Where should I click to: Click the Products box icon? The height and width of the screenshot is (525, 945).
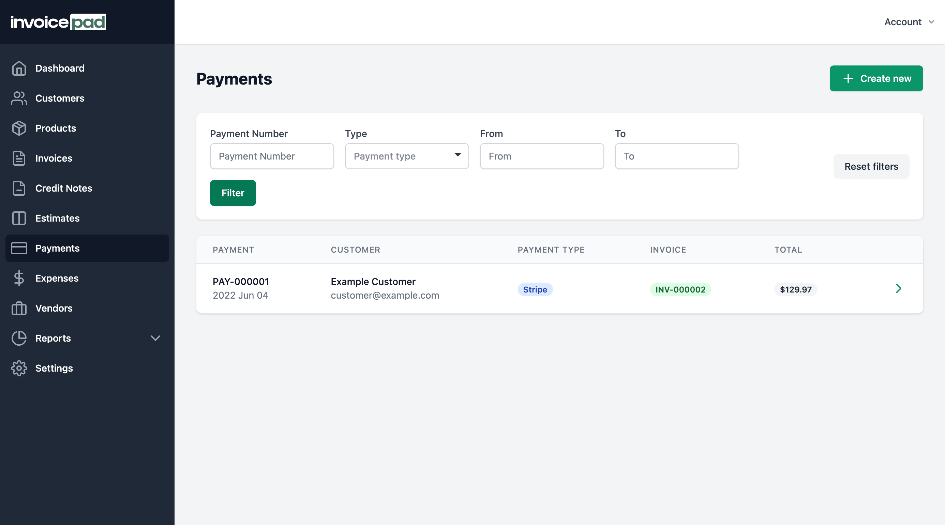click(19, 129)
